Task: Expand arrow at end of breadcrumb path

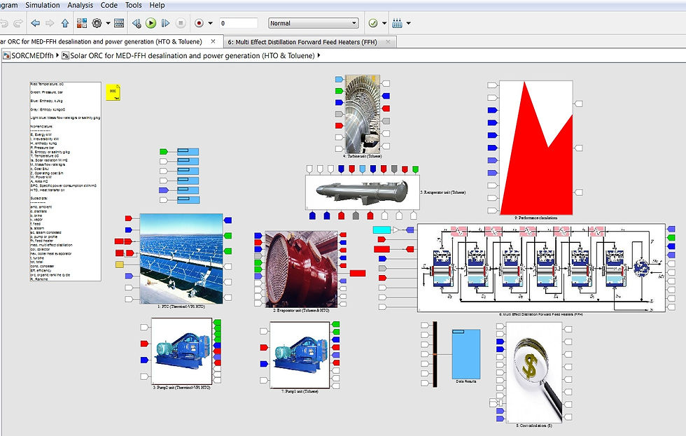Action: [318, 55]
